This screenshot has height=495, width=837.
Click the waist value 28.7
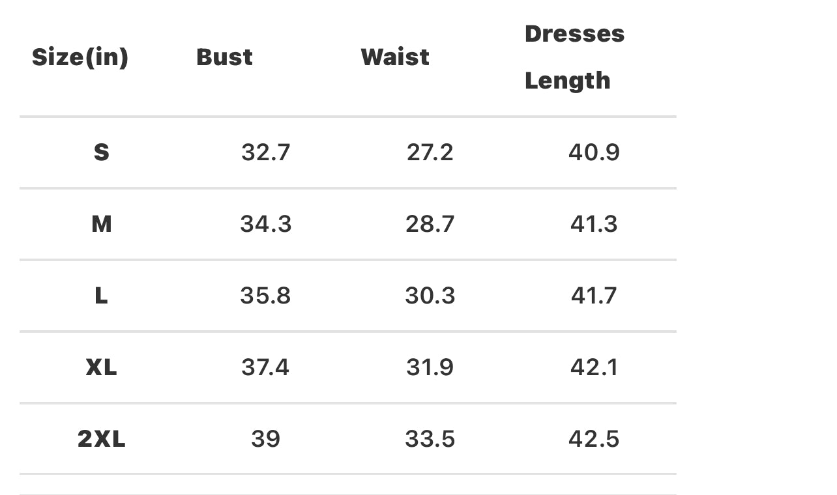tap(430, 224)
